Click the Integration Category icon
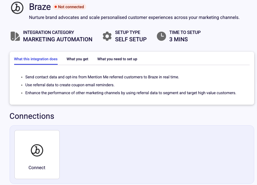 click(15, 36)
